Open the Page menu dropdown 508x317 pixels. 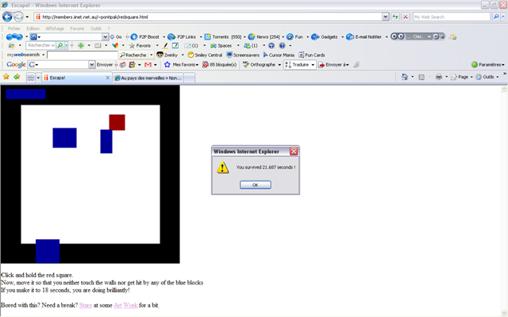coord(464,77)
